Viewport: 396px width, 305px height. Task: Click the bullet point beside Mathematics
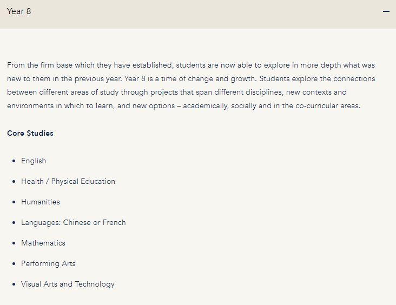(x=14, y=243)
